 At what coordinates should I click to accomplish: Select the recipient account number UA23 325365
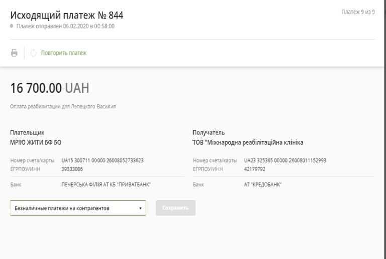tap(285, 160)
